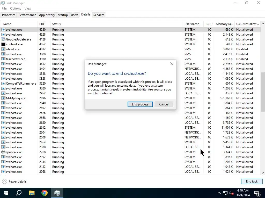Launch Google Chrome from the taskbar
Screen dimensions: 265x198
pos(45,193)
